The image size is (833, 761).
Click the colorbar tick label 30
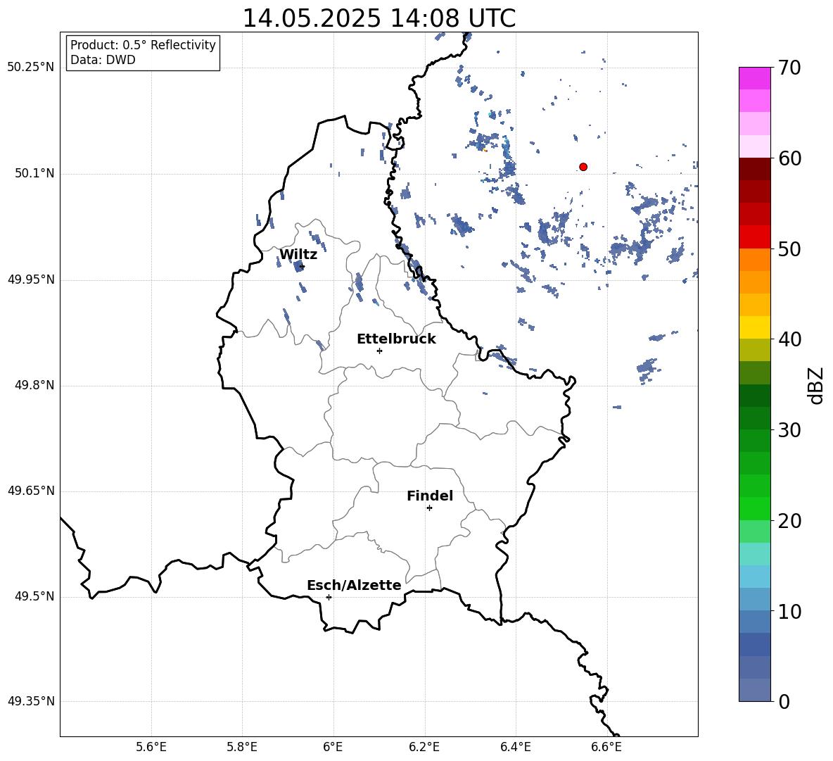[789, 430]
